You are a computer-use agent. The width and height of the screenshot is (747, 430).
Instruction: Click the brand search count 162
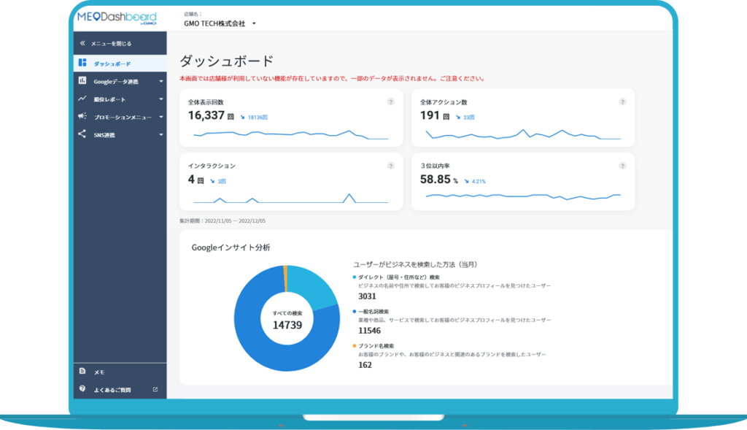click(365, 365)
